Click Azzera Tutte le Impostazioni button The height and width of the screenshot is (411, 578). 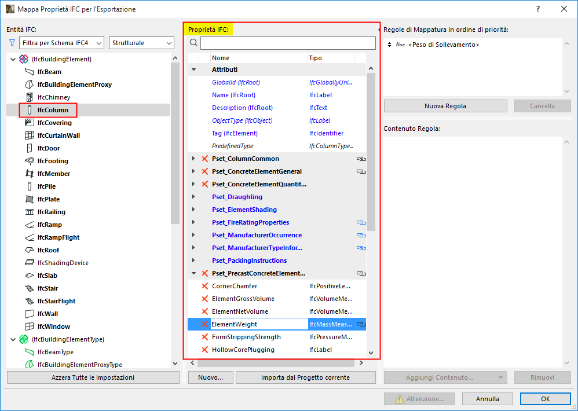click(x=93, y=377)
